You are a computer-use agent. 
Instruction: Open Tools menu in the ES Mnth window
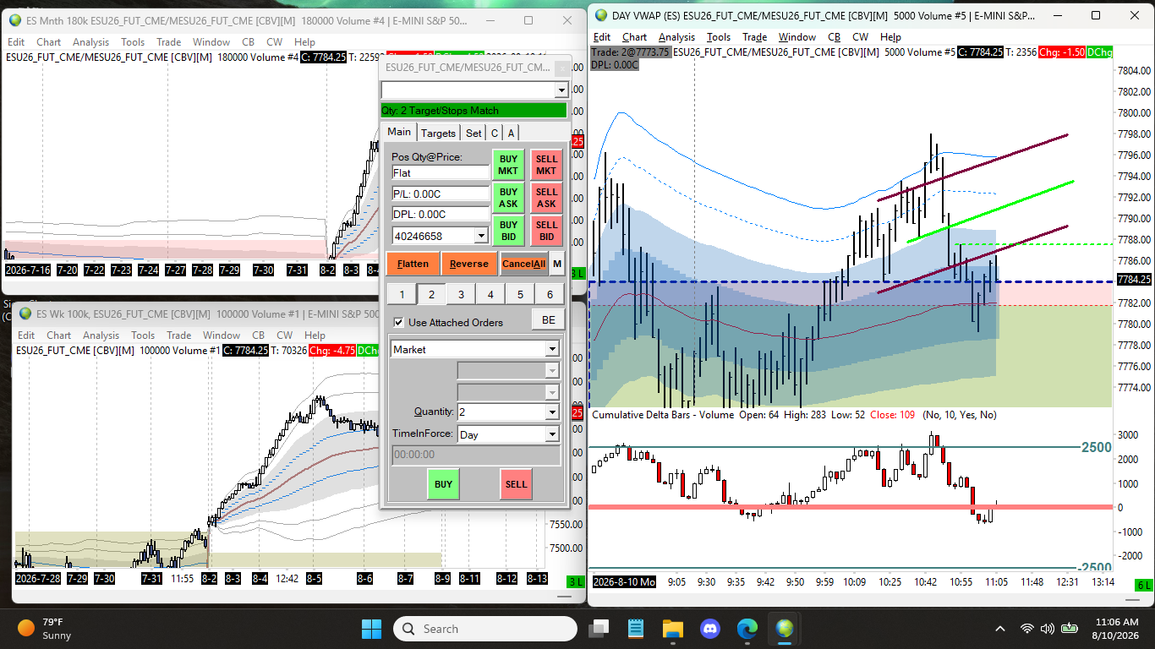[x=133, y=42]
